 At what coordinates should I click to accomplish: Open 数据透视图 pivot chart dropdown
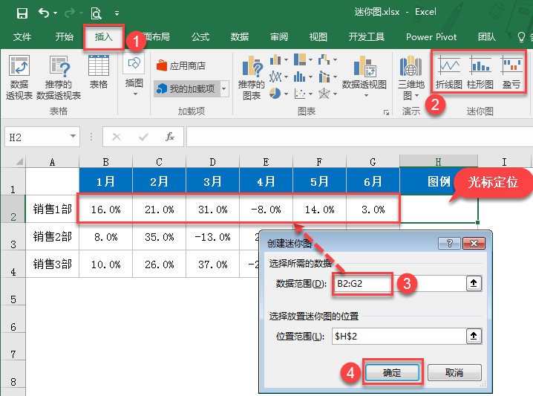point(364,77)
